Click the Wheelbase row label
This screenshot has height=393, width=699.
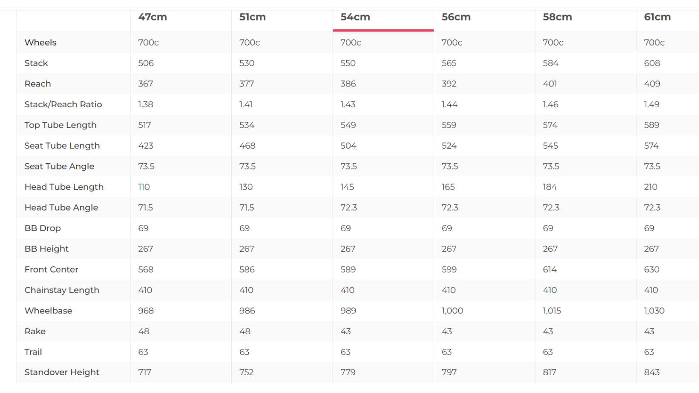(x=48, y=311)
